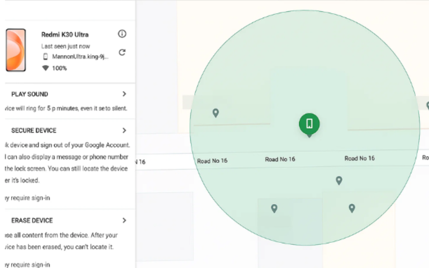Viewport: 429px width, 268px height.
Task: Click the ERASE DEVICE heading
Action: click(x=32, y=220)
